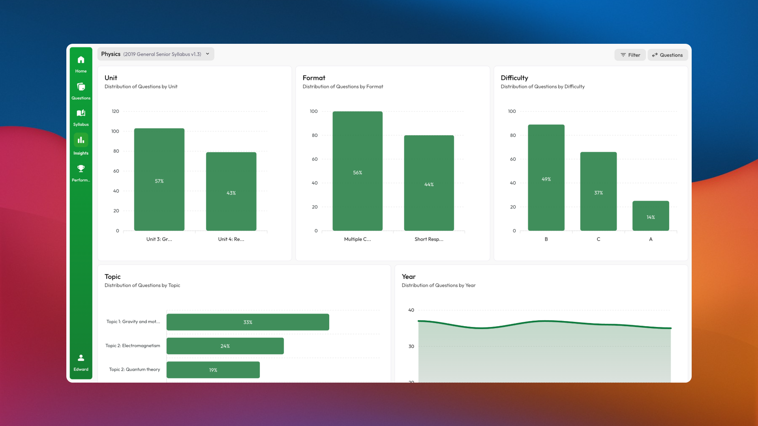Click the arrows icon beside Questions
This screenshot has width=758, height=426.
[x=655, y=55]
